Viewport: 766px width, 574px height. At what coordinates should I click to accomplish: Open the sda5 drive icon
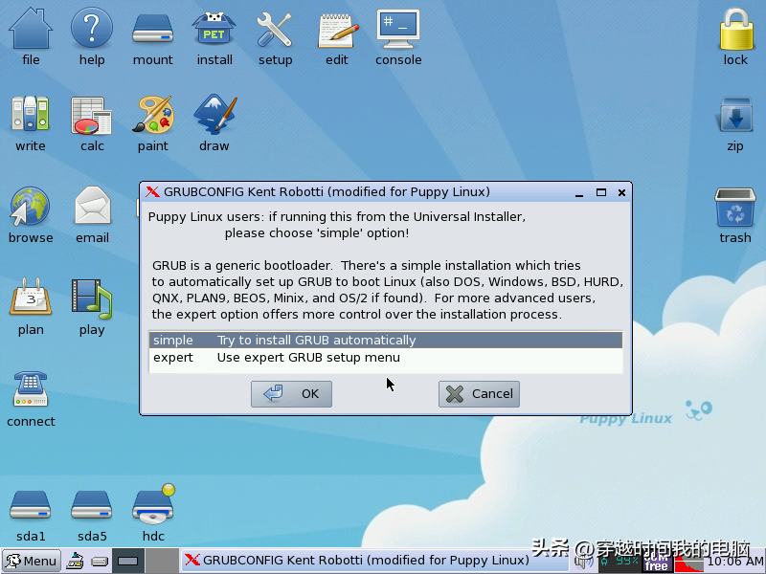[92, 505]
